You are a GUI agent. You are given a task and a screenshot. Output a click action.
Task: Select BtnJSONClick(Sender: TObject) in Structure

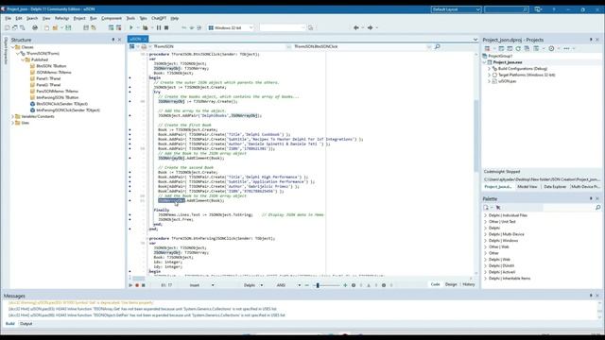point(61,104)
